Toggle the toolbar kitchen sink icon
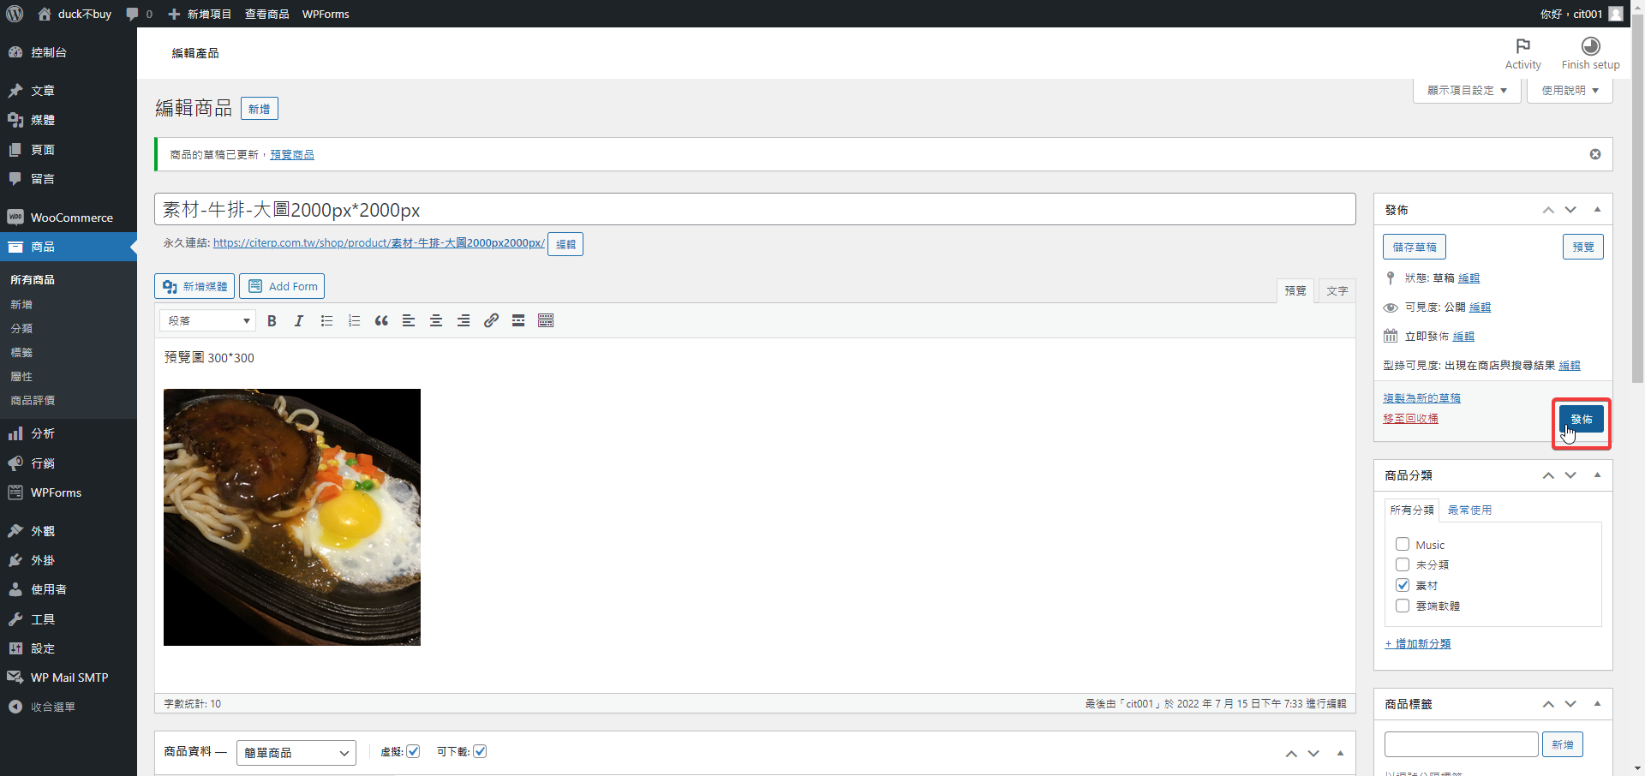Image resolution: width=1645 pixels, height=776 pixels. [x=546, y=320]
